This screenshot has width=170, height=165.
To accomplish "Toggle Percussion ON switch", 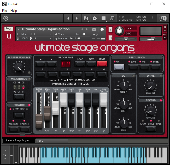I will point(119,67).
